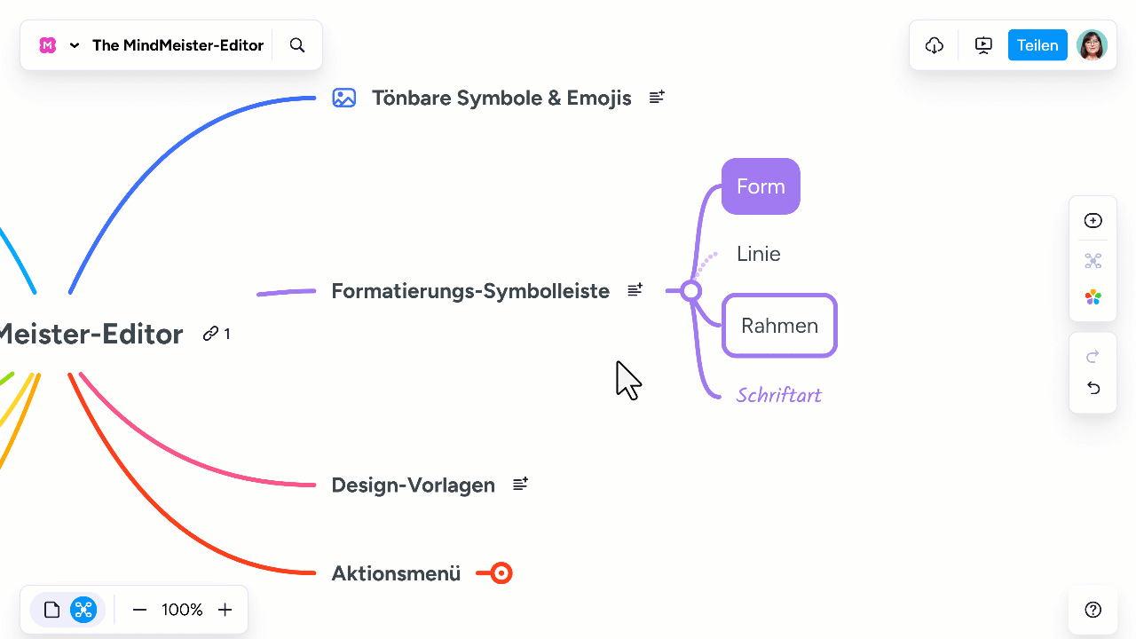Switch to mind map view icon
This screenshot has width=1136, height=639.
(83, 610)
